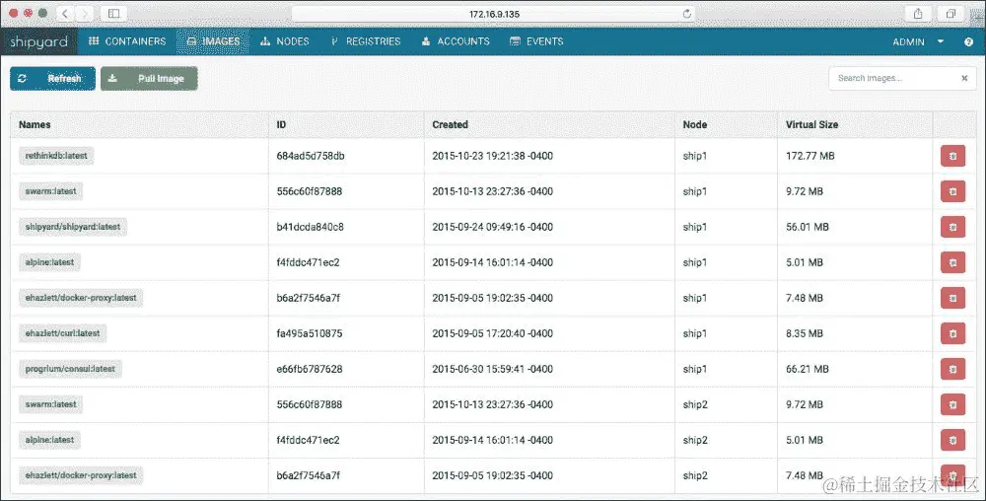Click ID b41dcda840c8
The height and width of the screenshot is (501, 986).
pos(310,227)
